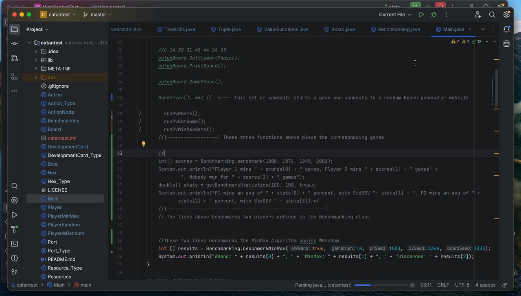The width and height of the screenshot is (521, 296).
Task: Click the CRLF line separator button
Action: [x=443, y=285]
